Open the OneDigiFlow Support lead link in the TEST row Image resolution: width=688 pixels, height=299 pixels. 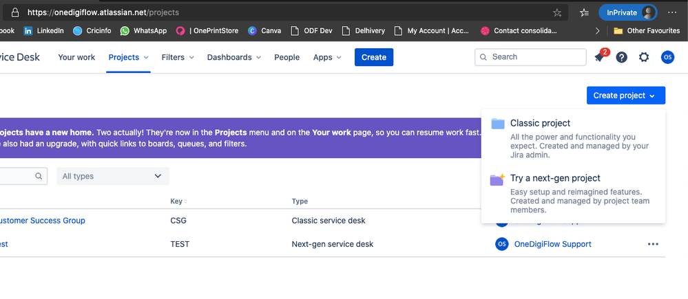click(552, 244)
